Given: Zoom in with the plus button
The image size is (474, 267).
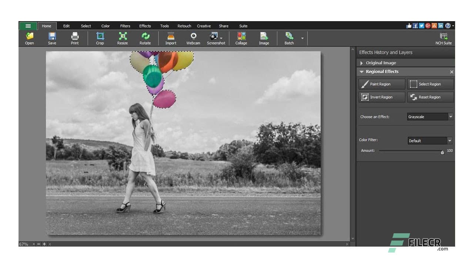Looking at the screenshot, I should coord(44,244).
